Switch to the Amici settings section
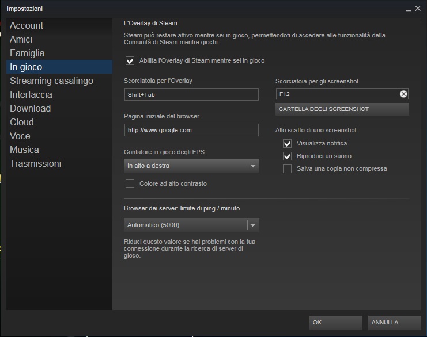Image resolution: width=427 pixels, height=337 pixels. [x=21, y=39]
